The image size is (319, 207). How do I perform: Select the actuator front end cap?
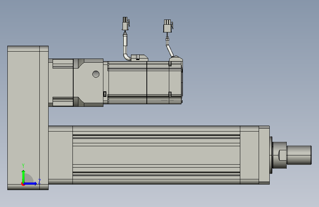coord(264,155)
